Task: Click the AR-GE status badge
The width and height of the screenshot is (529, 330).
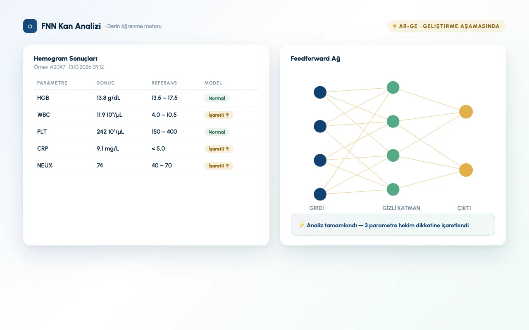Action: [446, 26]
